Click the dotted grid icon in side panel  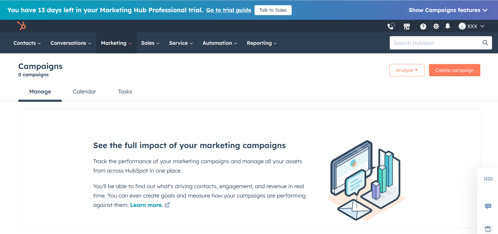[x=488, y=179]
